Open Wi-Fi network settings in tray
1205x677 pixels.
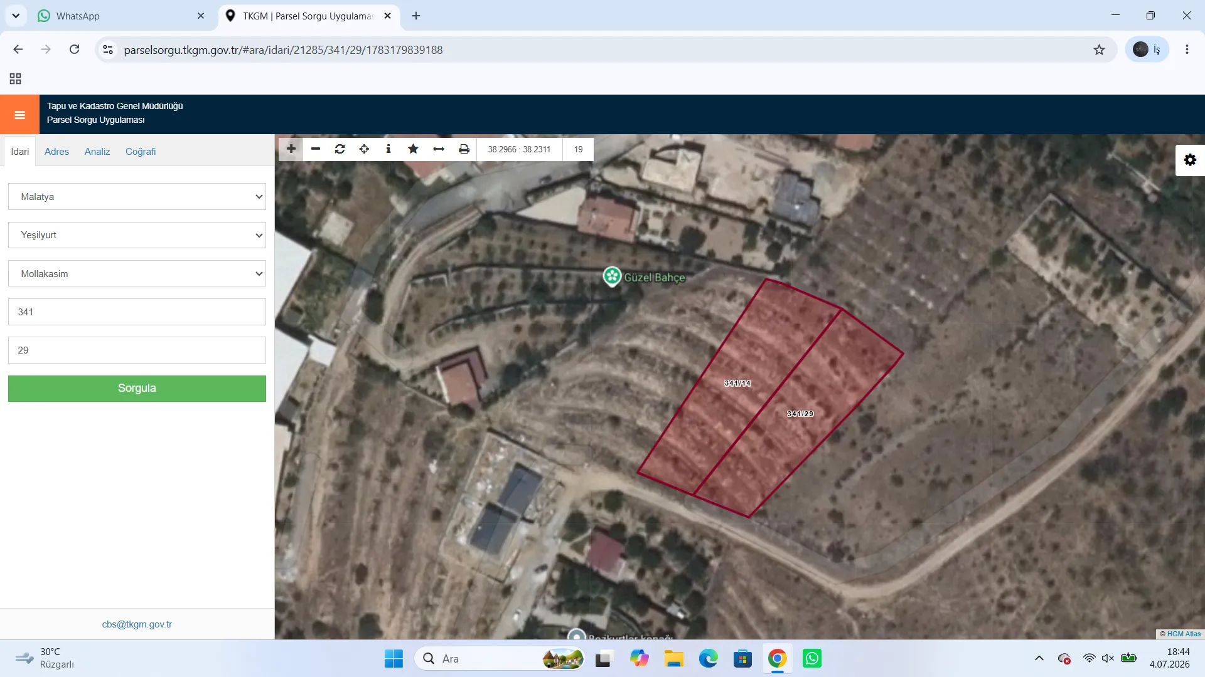[x=1089, y=659]
